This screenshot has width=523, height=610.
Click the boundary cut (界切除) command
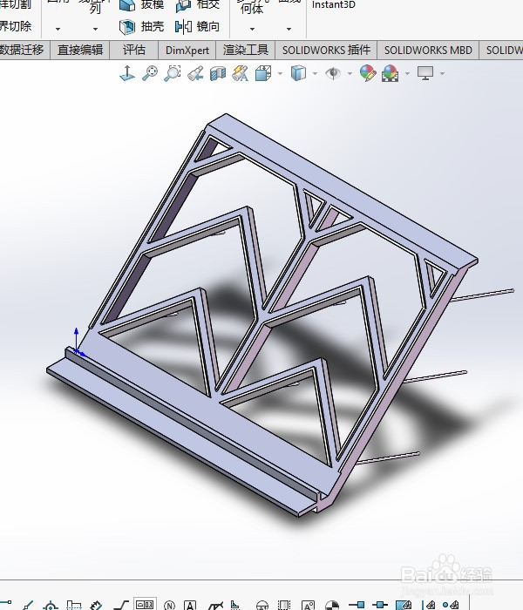click(16, 26)
